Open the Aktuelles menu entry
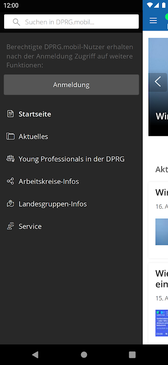Image resolution: width=168 pixels, height=365 pixels. [33, 136]
